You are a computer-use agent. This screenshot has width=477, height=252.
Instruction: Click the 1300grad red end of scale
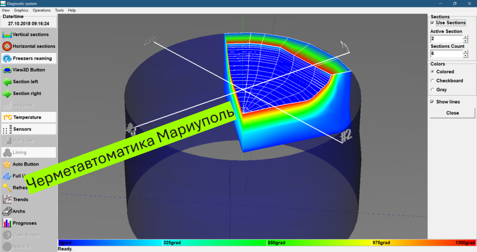point(465,243)
